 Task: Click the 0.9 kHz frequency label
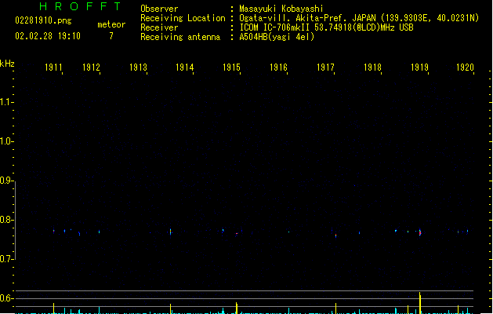6,181
